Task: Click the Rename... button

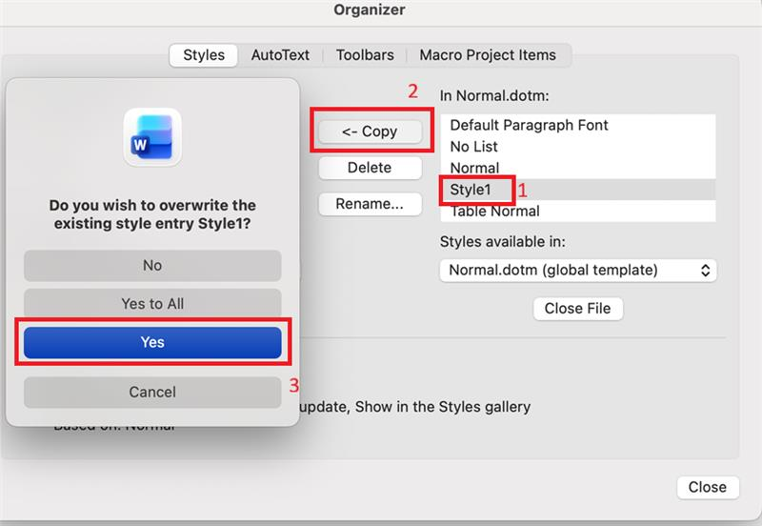Action: point(370,204)
